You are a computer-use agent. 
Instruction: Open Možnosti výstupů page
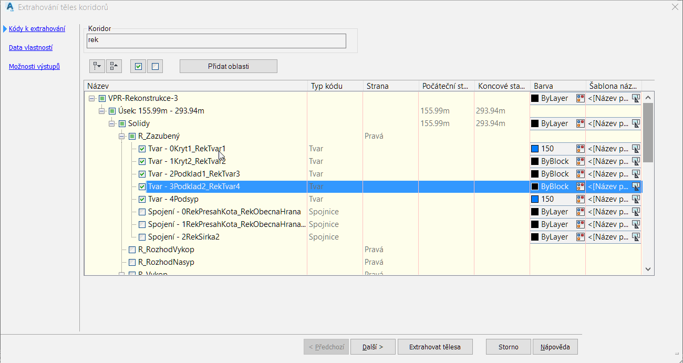pos(34,67)
